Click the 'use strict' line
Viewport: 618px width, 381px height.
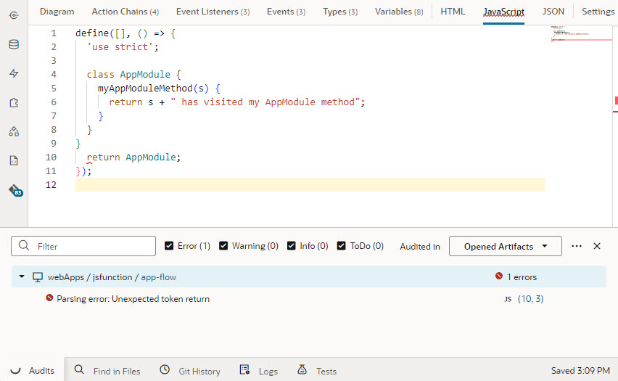(123, 47)
